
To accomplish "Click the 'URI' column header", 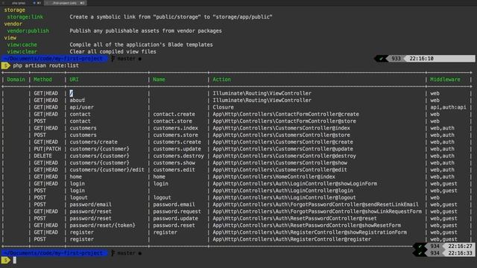I will [x=74, y=80].
